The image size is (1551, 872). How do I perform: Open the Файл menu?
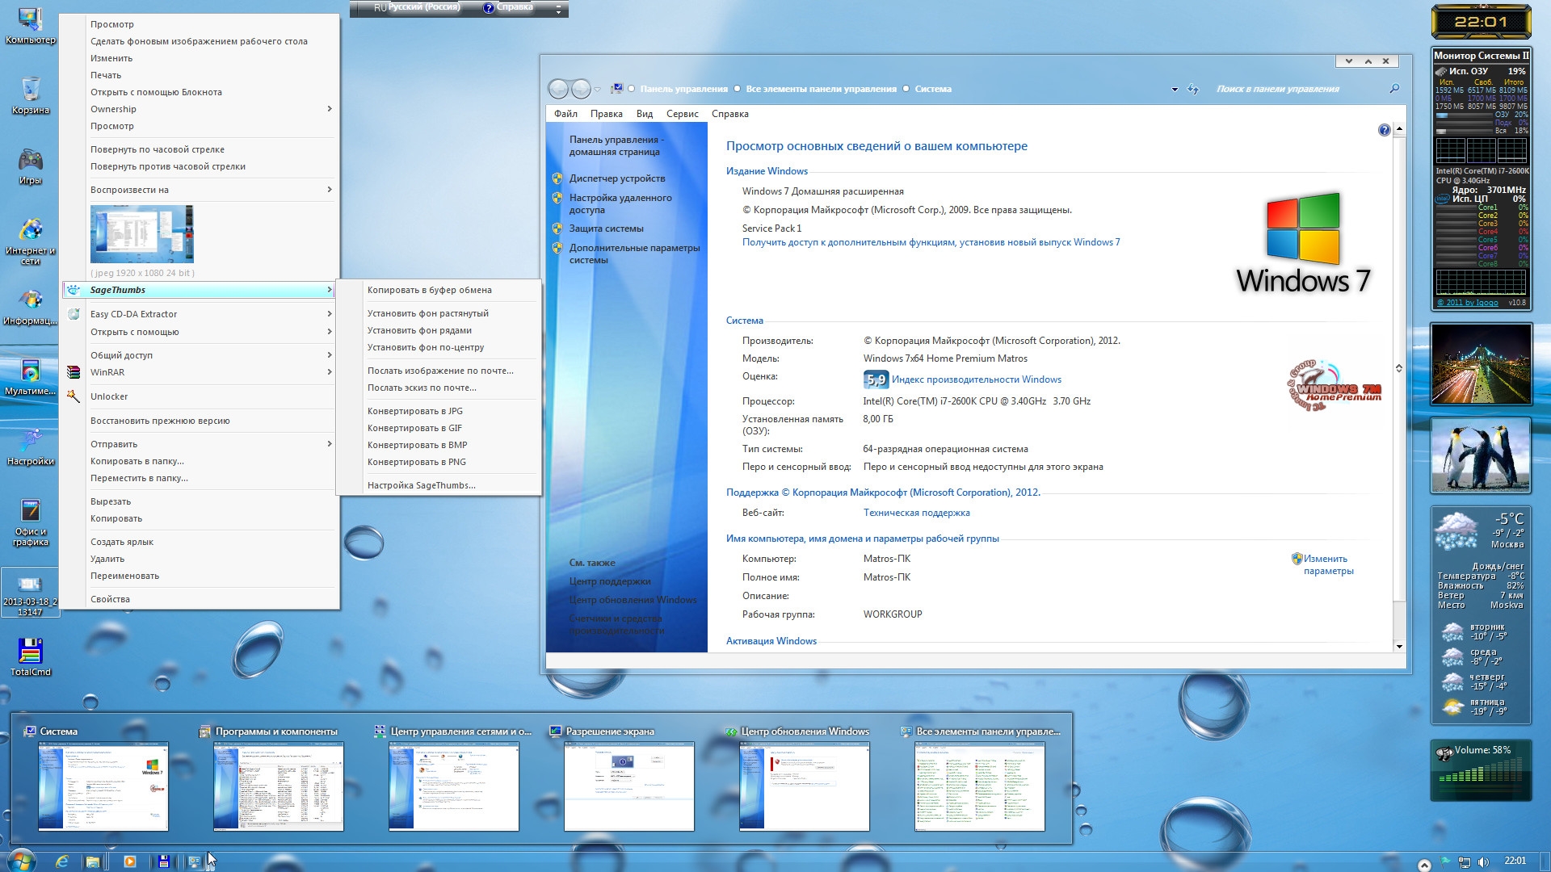coord(565,114)
